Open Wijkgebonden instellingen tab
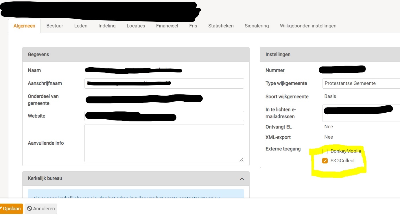The width and height of the screenshot is (400, 216). pos(308,26)
